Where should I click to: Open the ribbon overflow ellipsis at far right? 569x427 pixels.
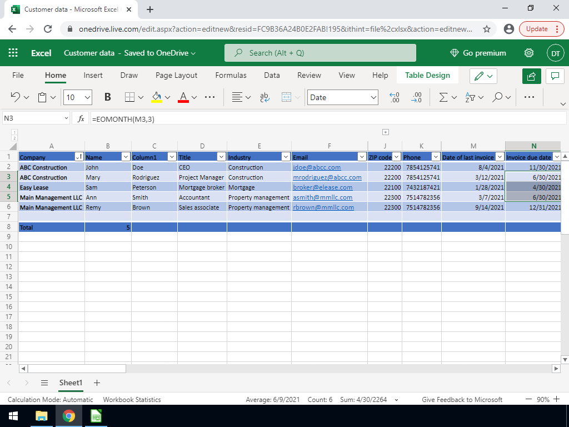[x=529, y=97]
